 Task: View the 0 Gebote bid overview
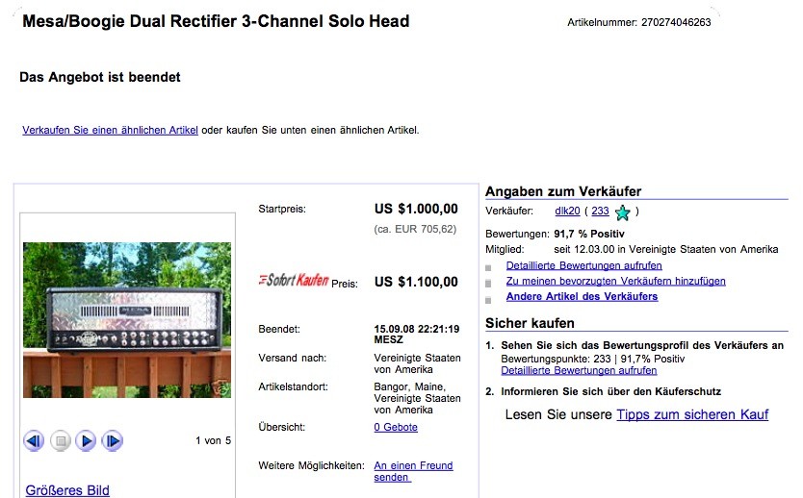click(x=396, y=427)
